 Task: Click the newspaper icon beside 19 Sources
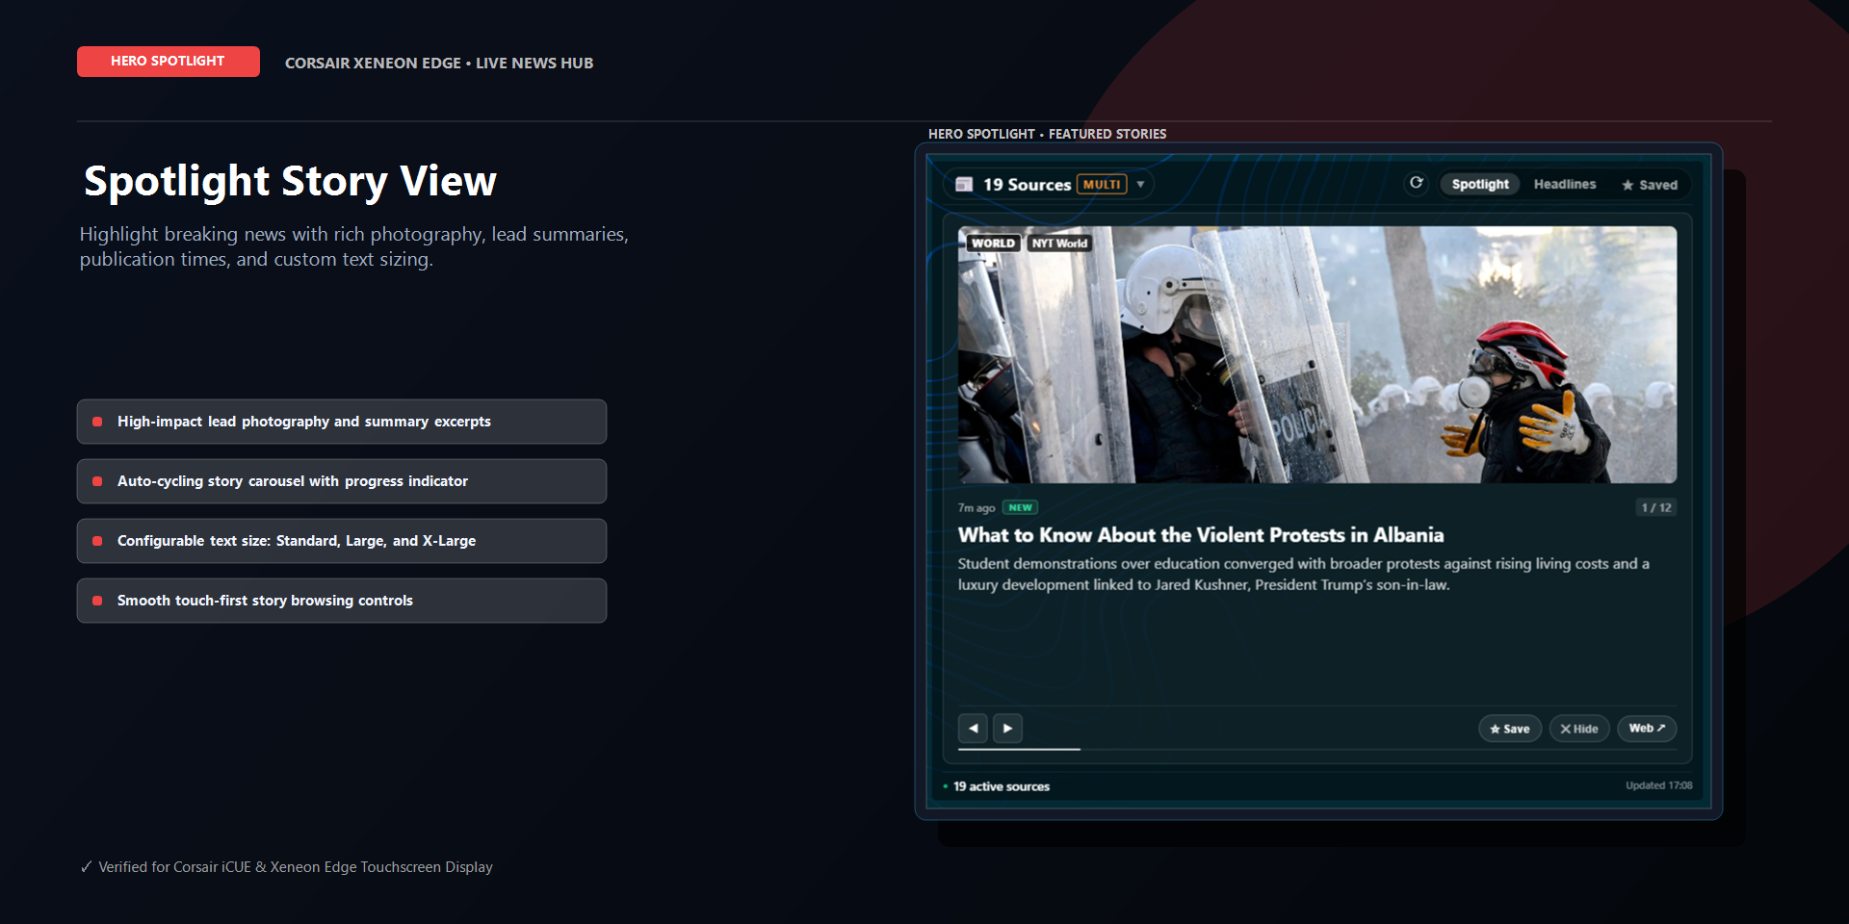click(x=964, y=184)
